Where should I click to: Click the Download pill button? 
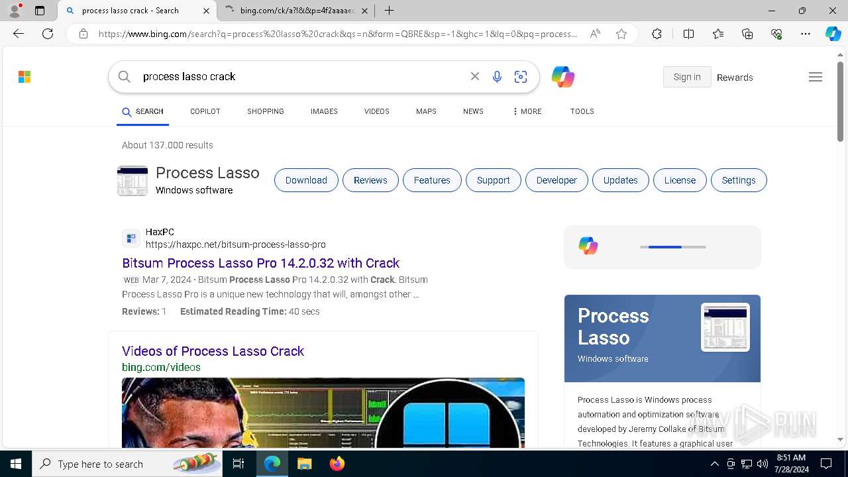(x=306, y=180)
